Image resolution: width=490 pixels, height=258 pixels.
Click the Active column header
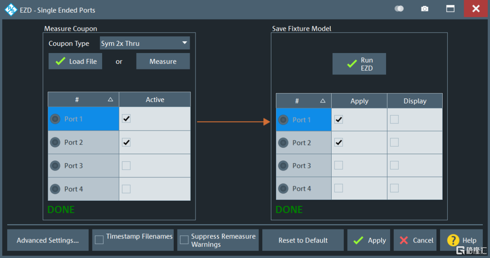coord(155,100)
